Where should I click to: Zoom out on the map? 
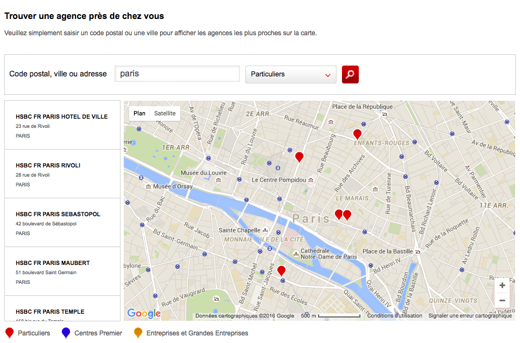click(502, 301)
